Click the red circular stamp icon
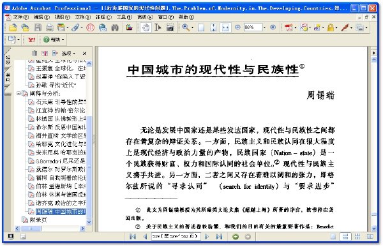383x247 pixels. pyautogui.click(x=91, y=27)
